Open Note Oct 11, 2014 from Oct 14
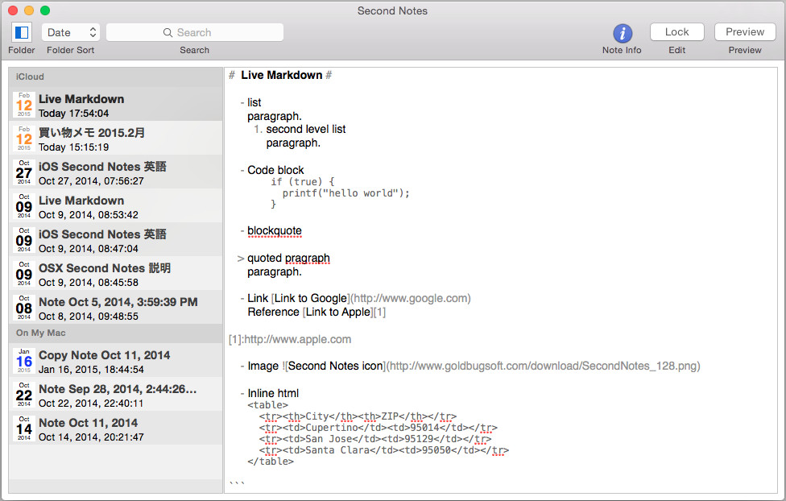Viewport: 786px width, 501px height. tap(115, 429)
